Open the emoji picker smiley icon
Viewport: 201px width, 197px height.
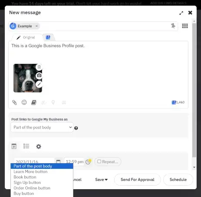click(24, 102)
